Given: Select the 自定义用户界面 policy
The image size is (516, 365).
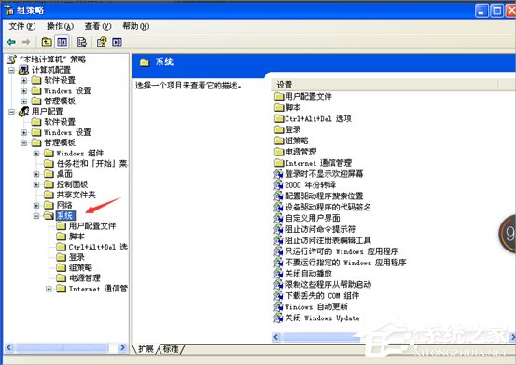Looking at the screenshot, I should pos(307,218).
